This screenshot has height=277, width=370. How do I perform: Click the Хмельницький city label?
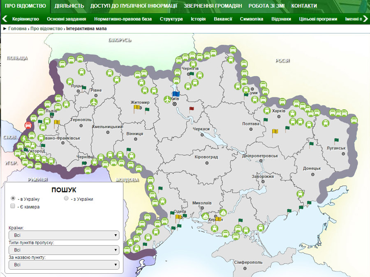(107, 127)
